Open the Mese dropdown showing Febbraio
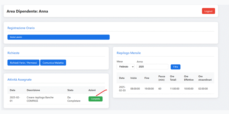 coord(126,67)
